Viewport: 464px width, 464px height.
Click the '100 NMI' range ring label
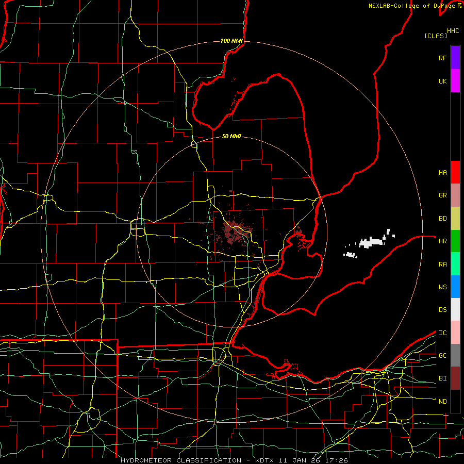(x=231, y=41)
